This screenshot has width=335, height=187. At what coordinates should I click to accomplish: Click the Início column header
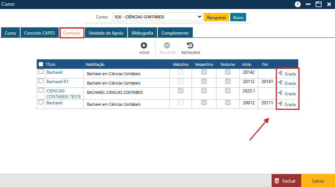click(x=246, y=64)
